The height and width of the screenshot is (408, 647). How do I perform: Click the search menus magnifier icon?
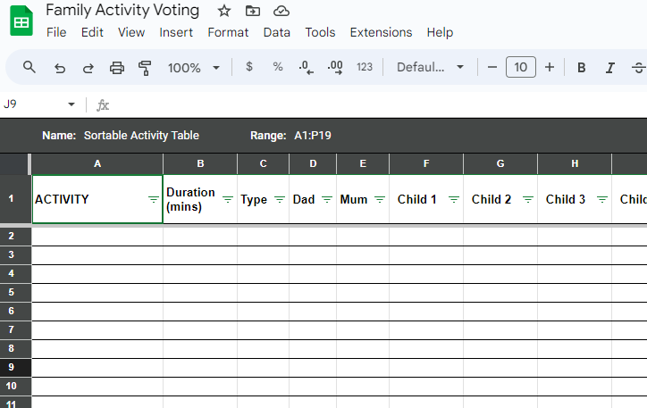[x=29, y=67]
